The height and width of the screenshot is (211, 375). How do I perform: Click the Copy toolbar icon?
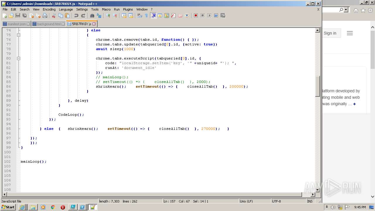(x=61, y=16)
